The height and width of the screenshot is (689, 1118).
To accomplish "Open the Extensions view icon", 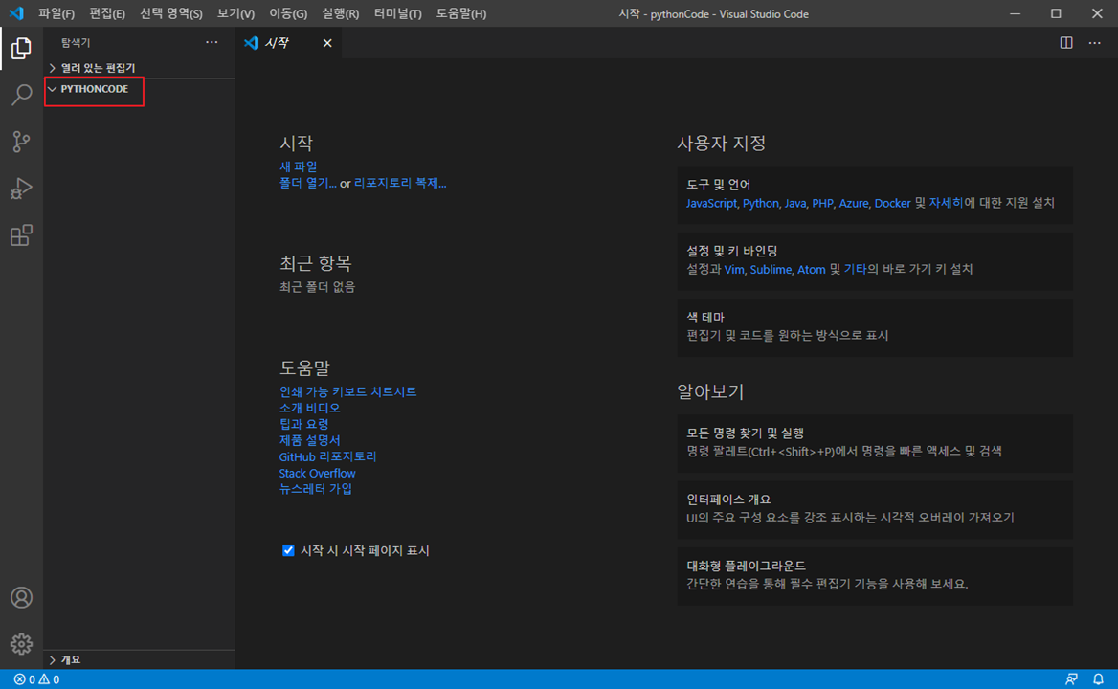I will pyautogui.click(x=21, y=235).
